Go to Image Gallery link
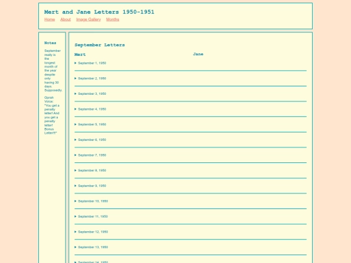 pyautogui.click(x=88, y=19)
